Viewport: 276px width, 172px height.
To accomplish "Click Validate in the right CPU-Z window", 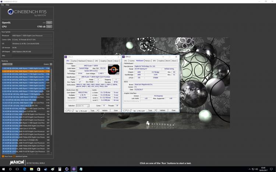I will point(162,110).
